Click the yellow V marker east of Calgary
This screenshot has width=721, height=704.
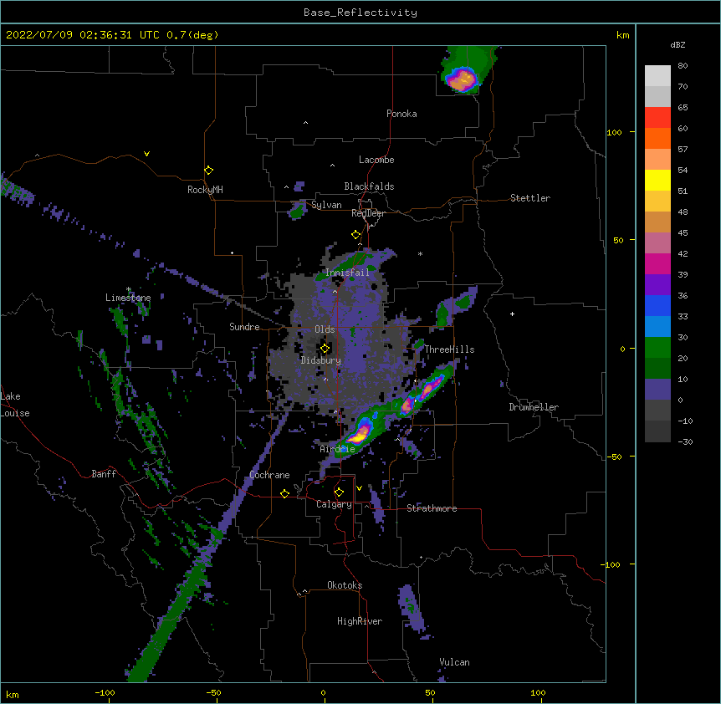click(x=359, y=488)
